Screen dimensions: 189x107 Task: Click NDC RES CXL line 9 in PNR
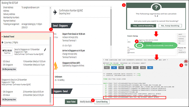[135, 97]
